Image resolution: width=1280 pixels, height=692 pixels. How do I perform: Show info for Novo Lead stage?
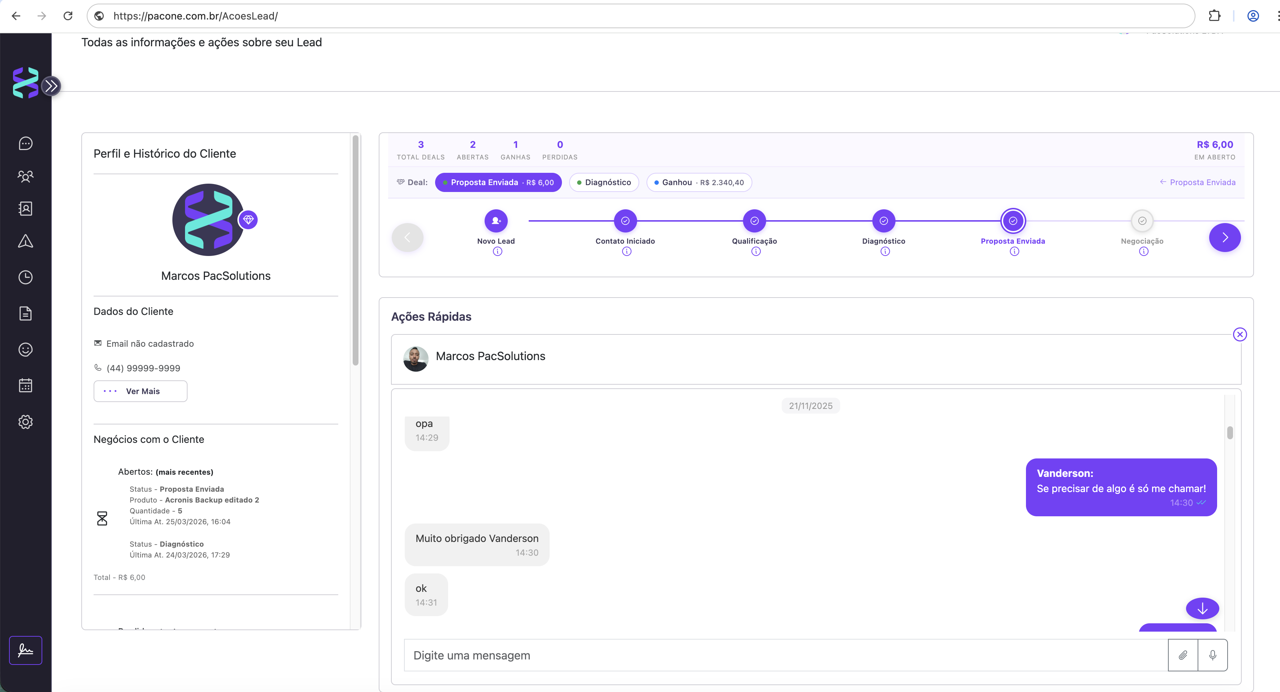pos(497,252)
